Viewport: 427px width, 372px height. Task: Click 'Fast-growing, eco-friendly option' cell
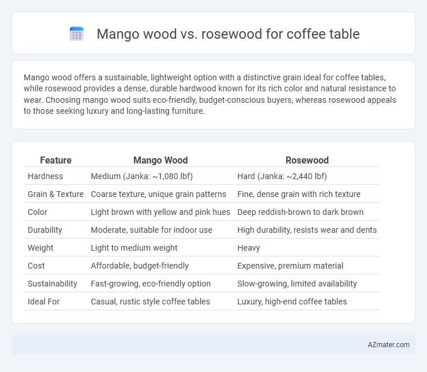point(151,284)
